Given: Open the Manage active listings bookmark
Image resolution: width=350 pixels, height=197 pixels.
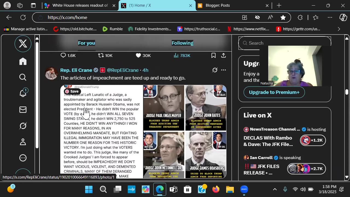Looking at the screenshot, I should point(25,29).
